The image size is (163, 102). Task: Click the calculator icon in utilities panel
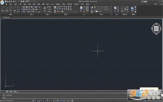click(125, 9)
